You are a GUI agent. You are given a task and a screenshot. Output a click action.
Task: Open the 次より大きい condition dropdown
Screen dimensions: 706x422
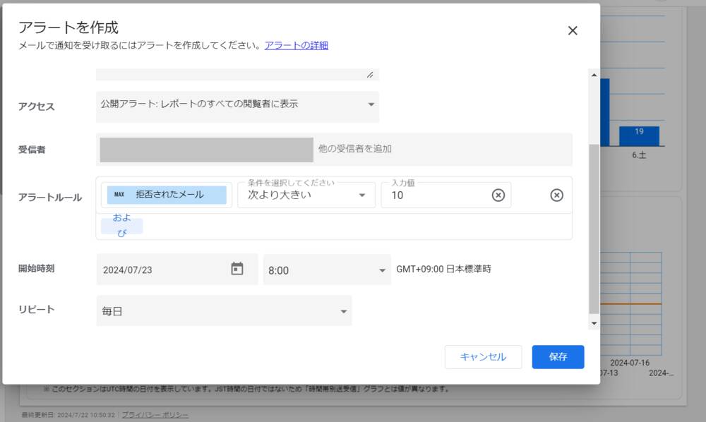point(306,195)
